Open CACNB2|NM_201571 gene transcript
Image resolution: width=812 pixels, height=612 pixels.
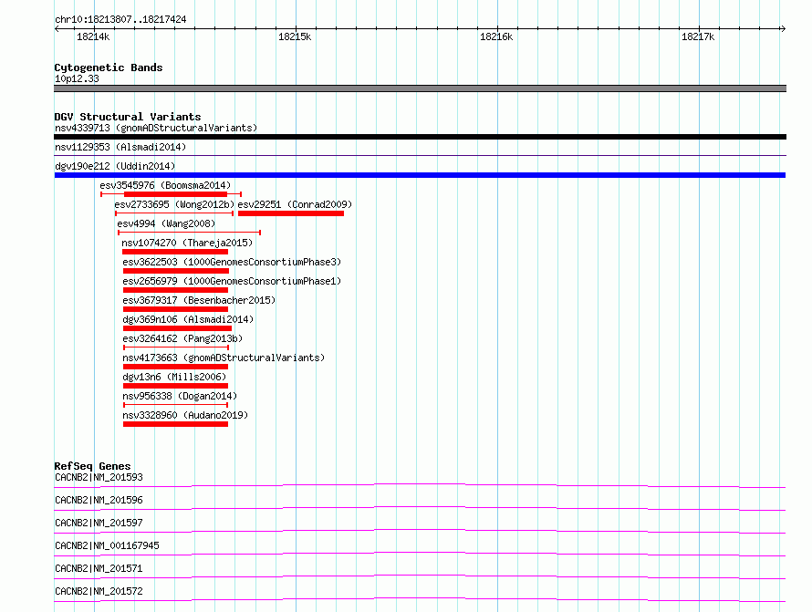tap(99, 568)
